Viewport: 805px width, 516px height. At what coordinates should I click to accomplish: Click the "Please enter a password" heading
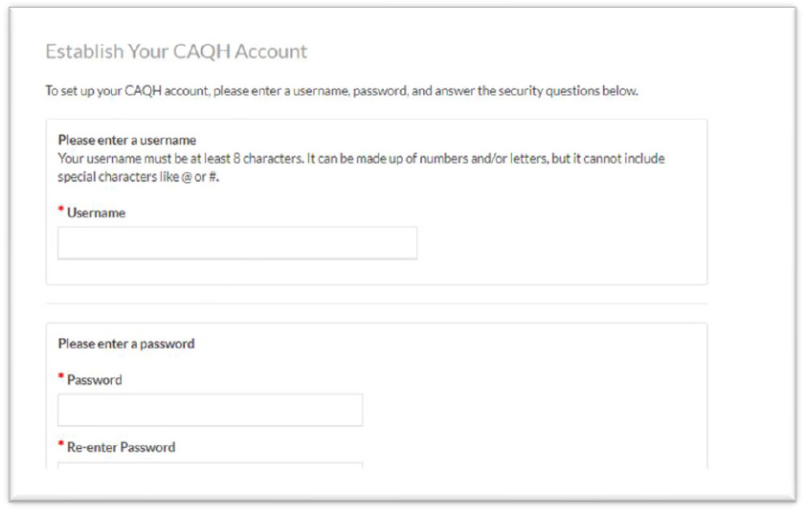click(x=126, y=344)
